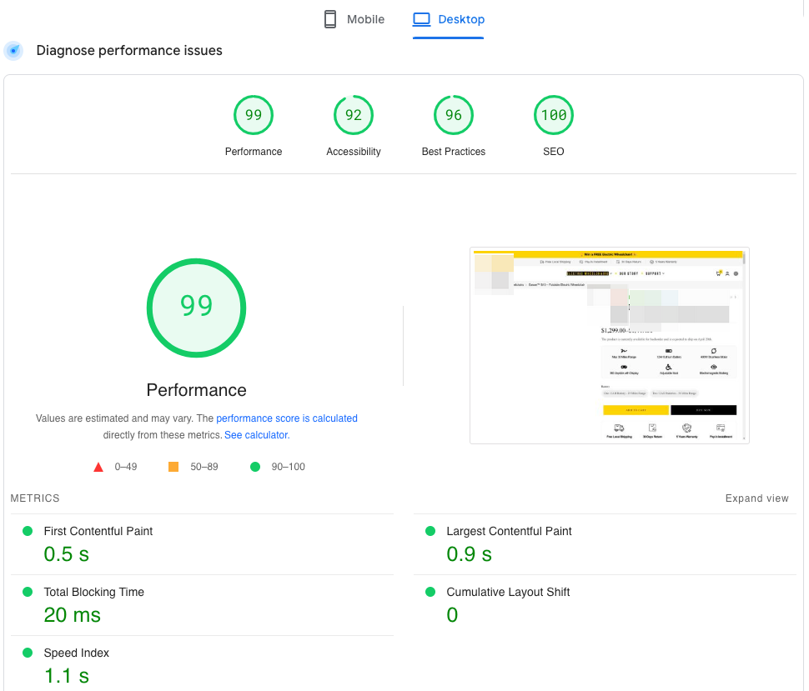Expand view of the metrics section
This screenshot has width=809, height=691.
(756, 498)
